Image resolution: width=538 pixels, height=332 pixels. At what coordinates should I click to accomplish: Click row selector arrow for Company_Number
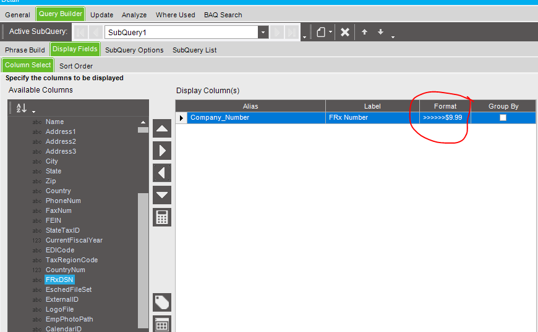pos(181,118)
